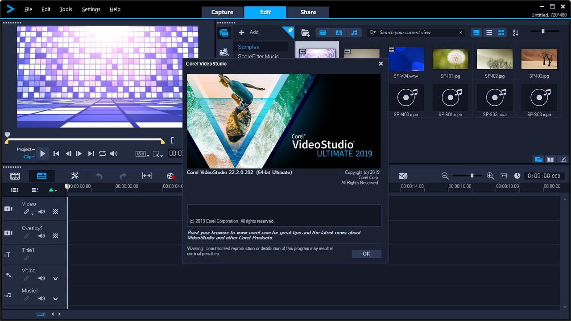
Task: Toggle photo files filter in library
Action: (339, 33)
